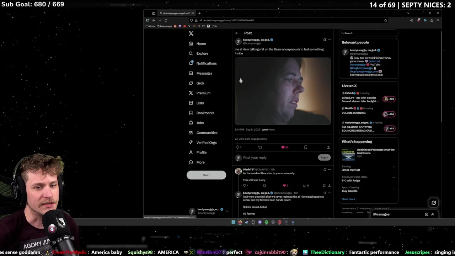Screen dimensions: 455x256
Task: Open the Premium page from sidebar
Action: coord(200,93)
